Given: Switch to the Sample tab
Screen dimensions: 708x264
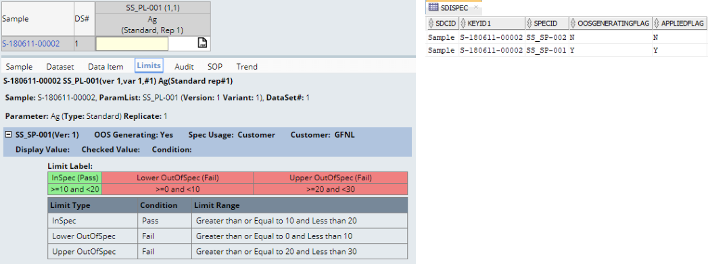Looking at the screenshot, I should (x=19, y=67).
